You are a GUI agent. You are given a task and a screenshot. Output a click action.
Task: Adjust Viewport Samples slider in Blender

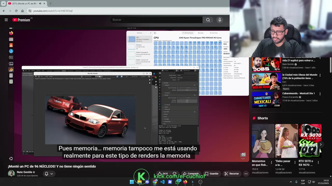pos(187,90)
